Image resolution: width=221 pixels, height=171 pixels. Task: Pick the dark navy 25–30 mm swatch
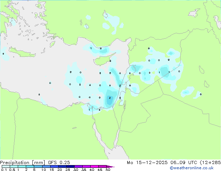click(x=70, y=166)
